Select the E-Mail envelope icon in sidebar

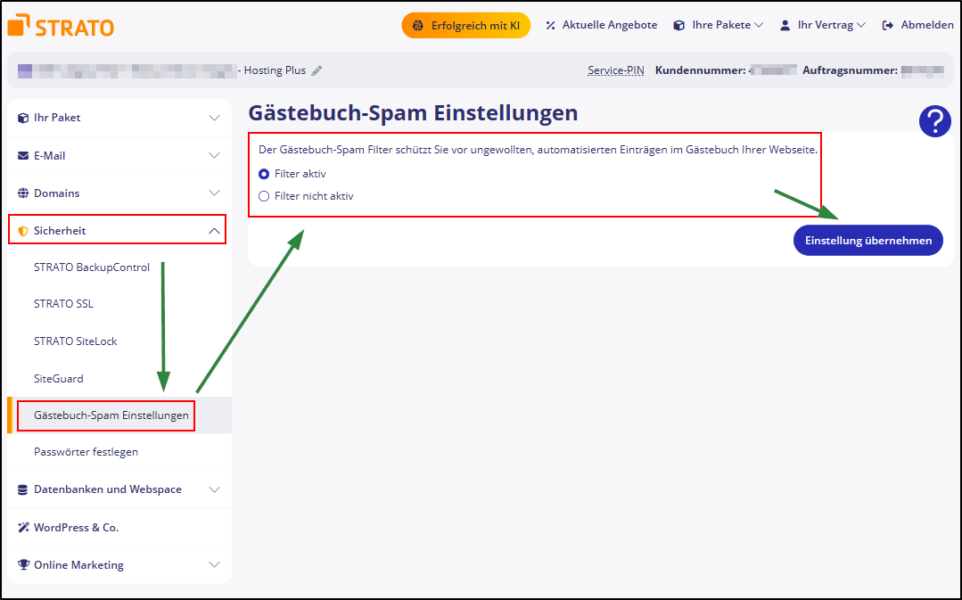click(x=24, y=155)
